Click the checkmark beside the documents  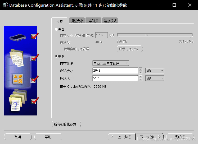(35, 58)
